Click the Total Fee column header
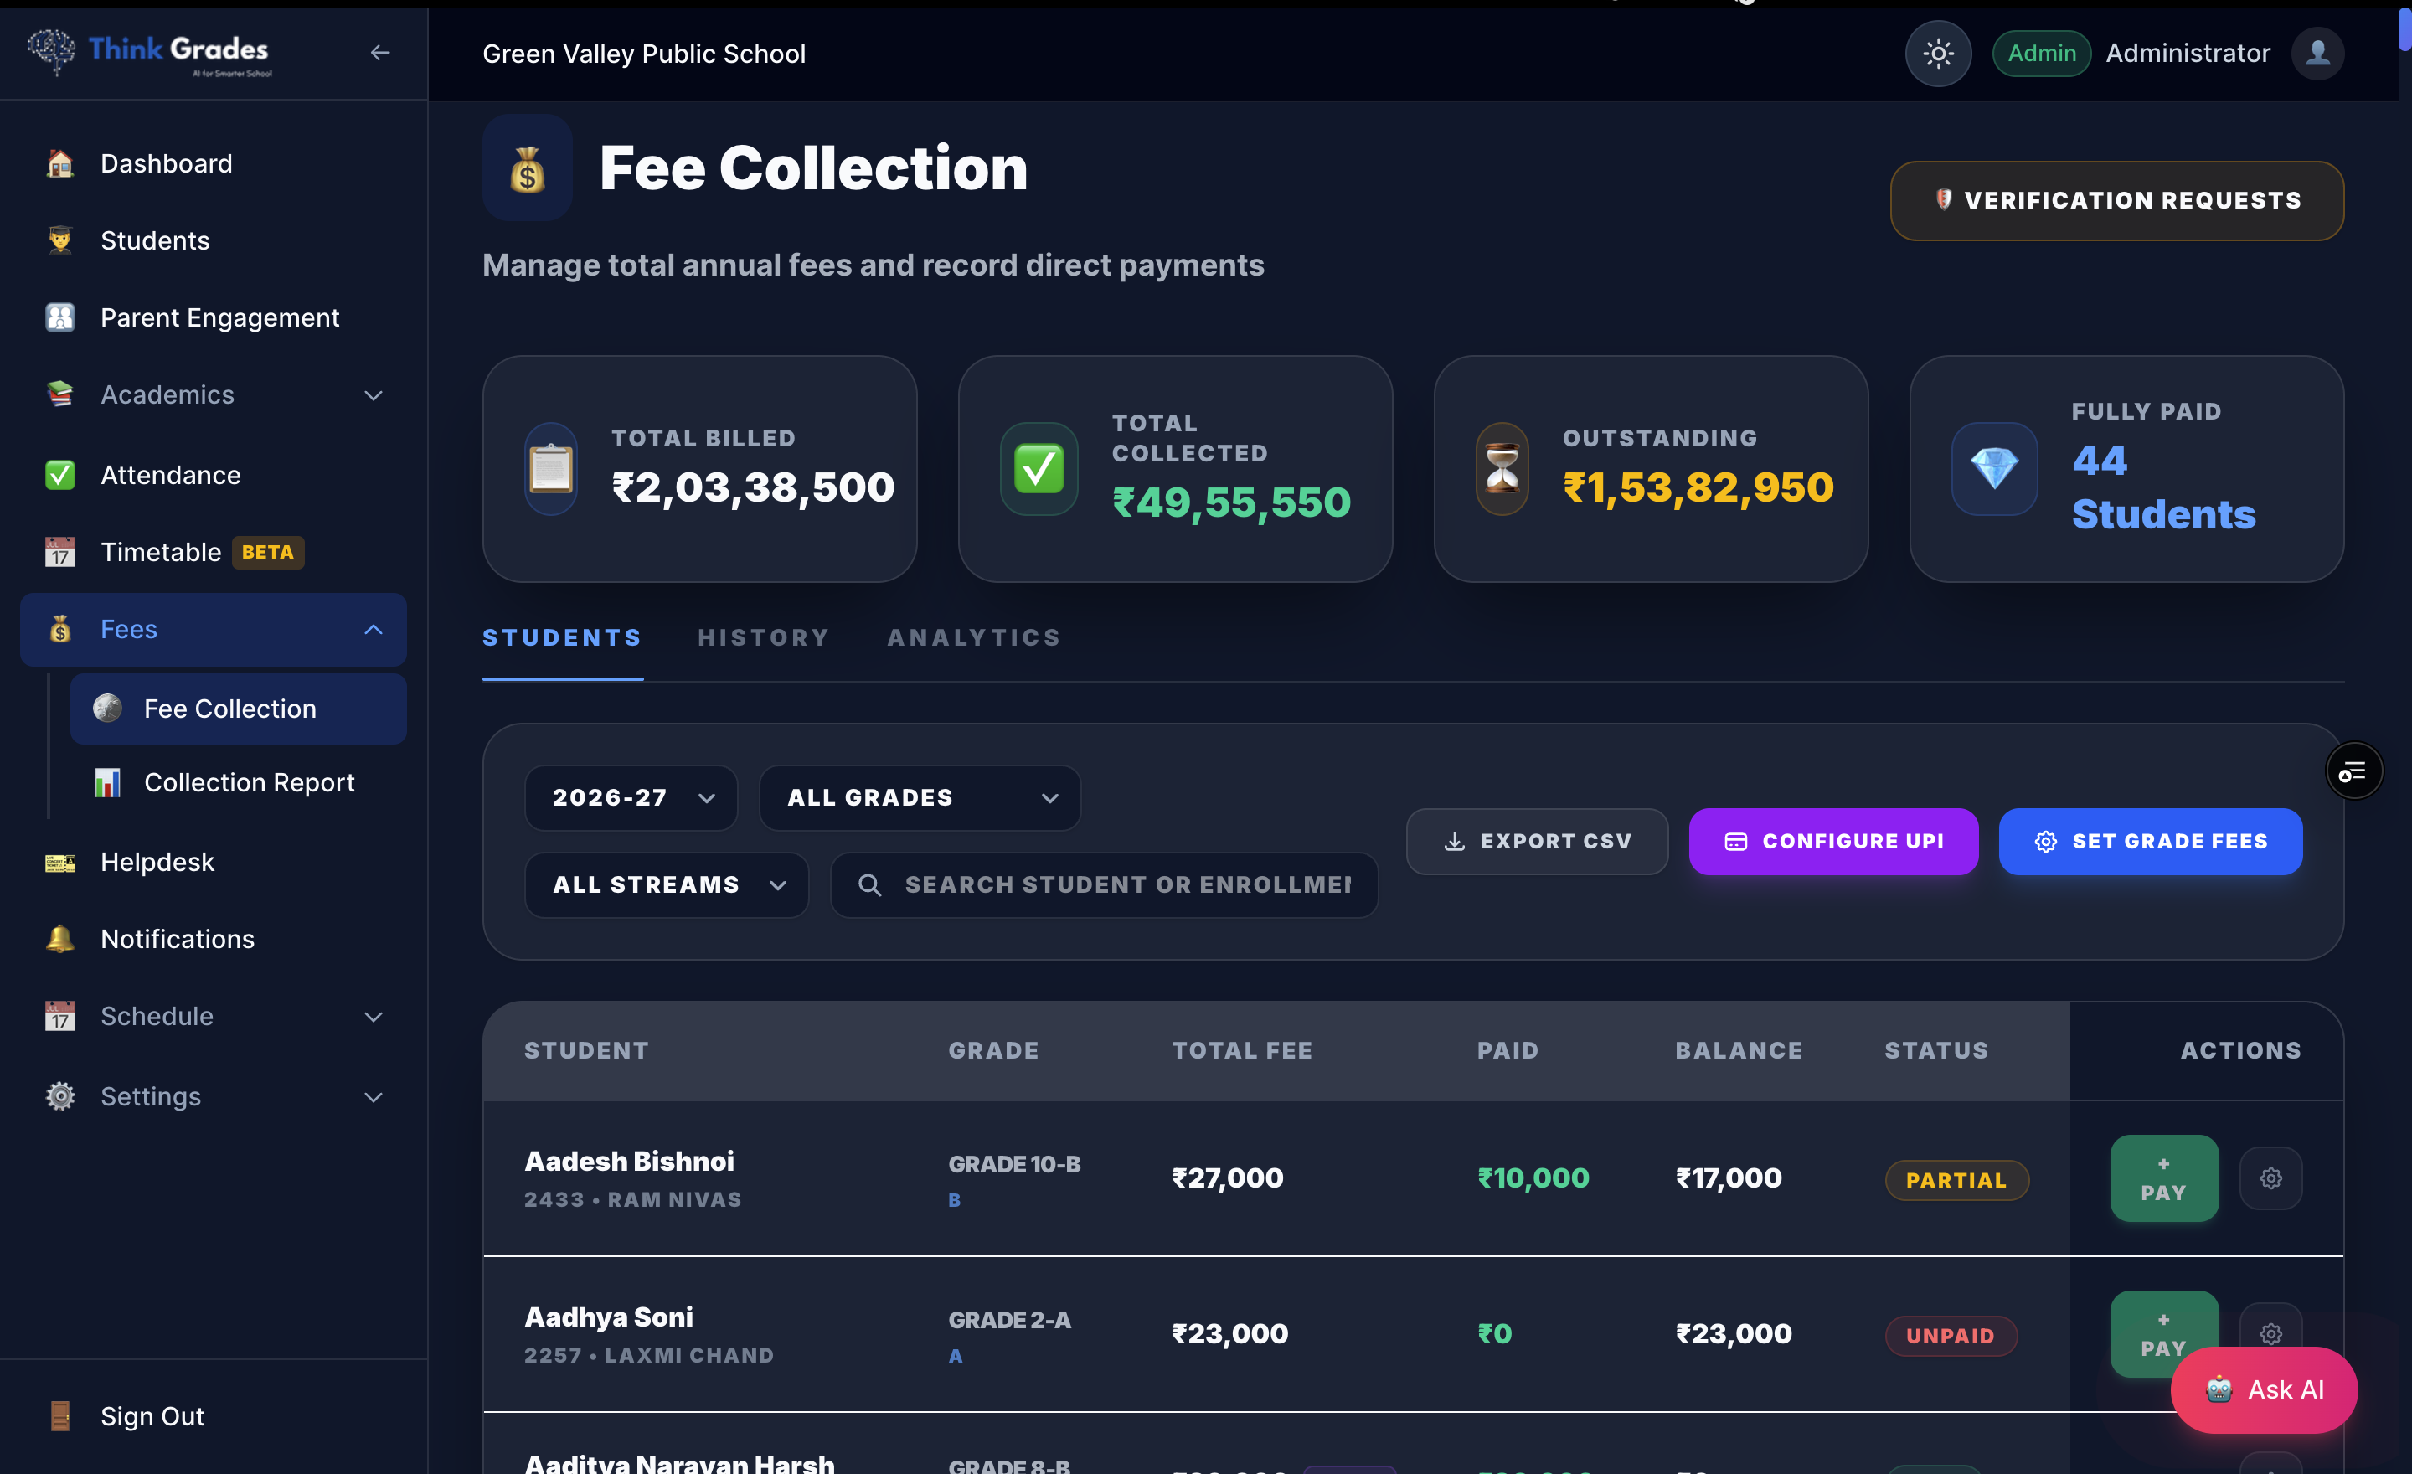 pos(1242,1050)
